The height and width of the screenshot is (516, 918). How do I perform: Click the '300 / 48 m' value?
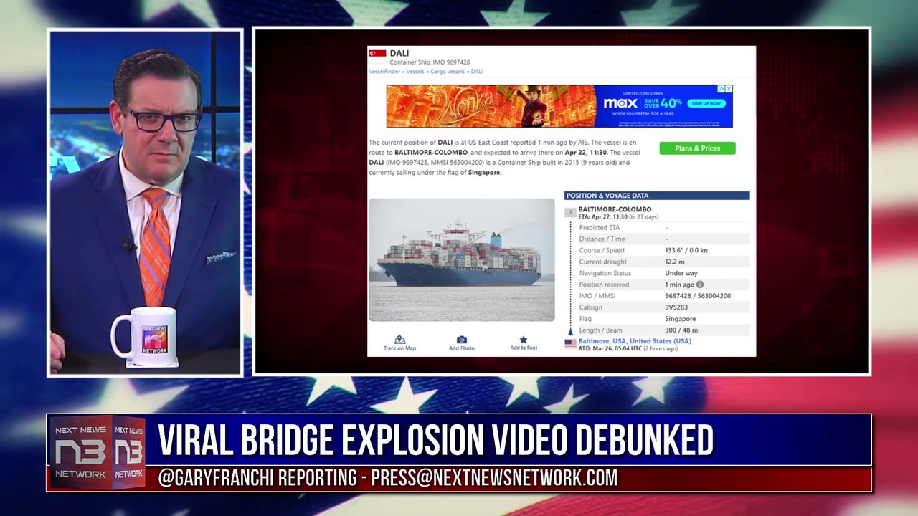[x=681, y=330]
